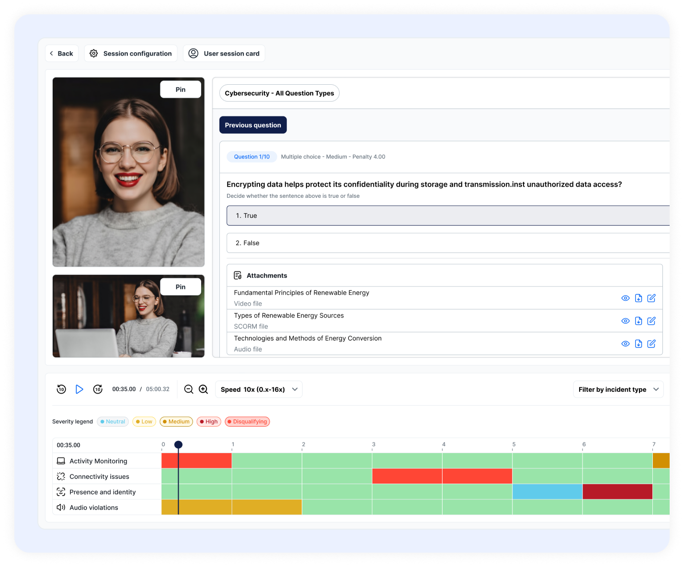Screen dimensions: 684x567
Task: Zoom out the timeline with magnifier minus
Action: coord(189,389)
